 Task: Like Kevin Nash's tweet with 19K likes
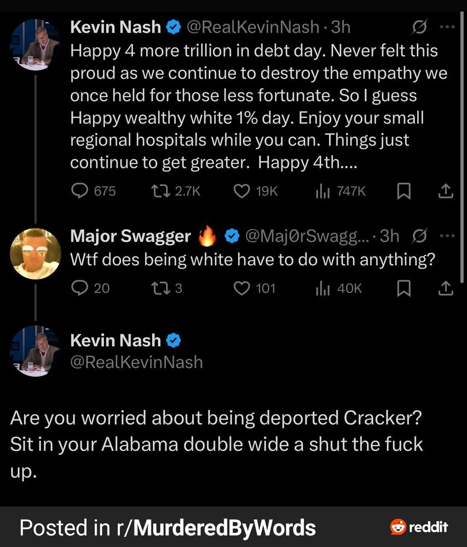(242, 191)
